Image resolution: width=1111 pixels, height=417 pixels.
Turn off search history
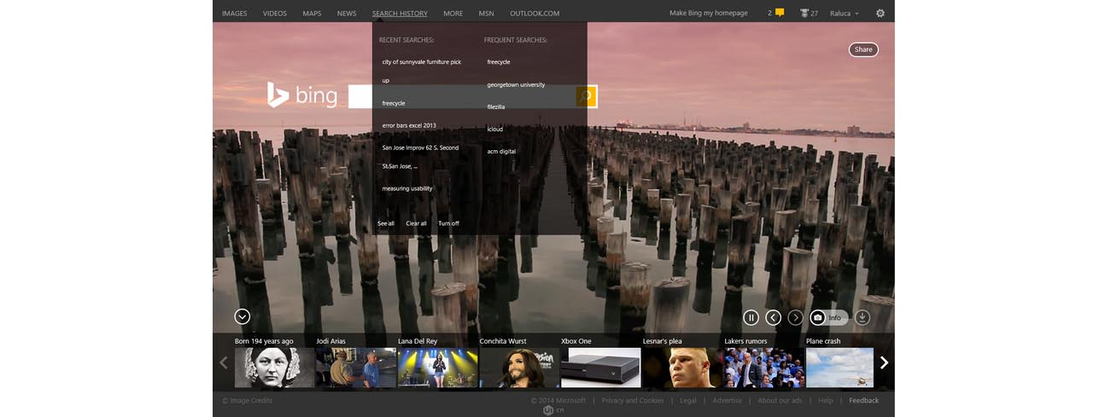point(448,223)
